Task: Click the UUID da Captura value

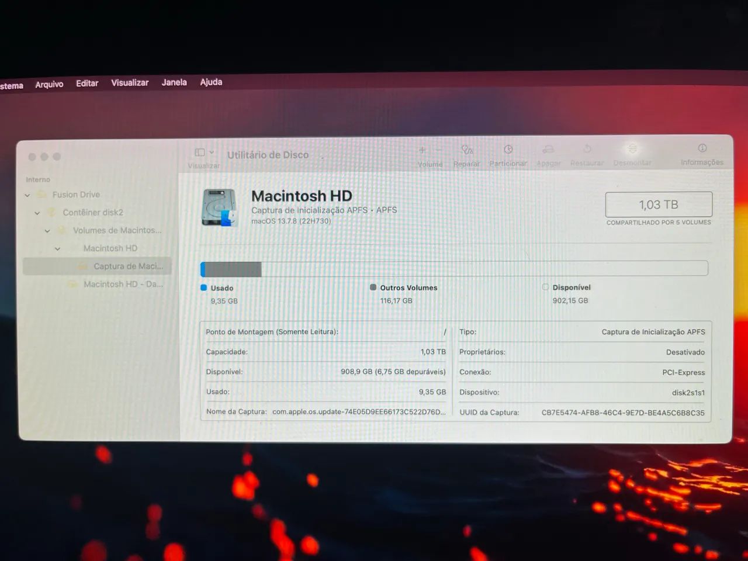Action: pyautogui.click(x=623, y=413)
